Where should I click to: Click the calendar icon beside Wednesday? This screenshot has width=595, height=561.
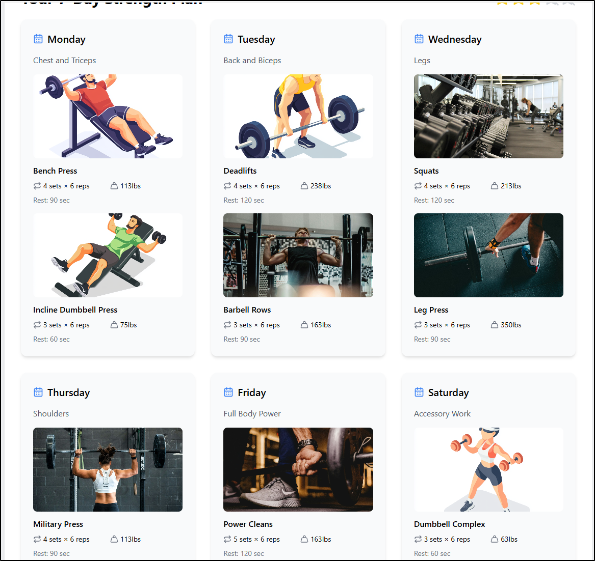[419, 39]
